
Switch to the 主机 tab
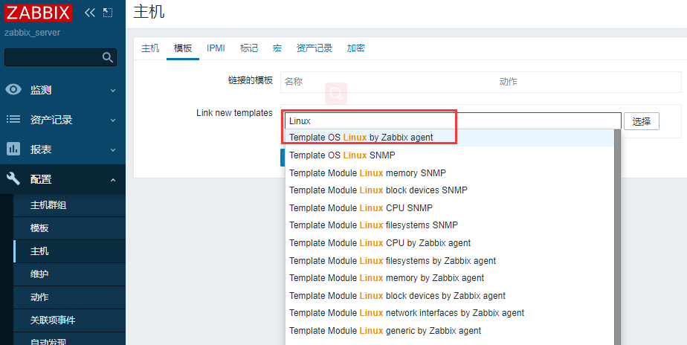[150, 48]
